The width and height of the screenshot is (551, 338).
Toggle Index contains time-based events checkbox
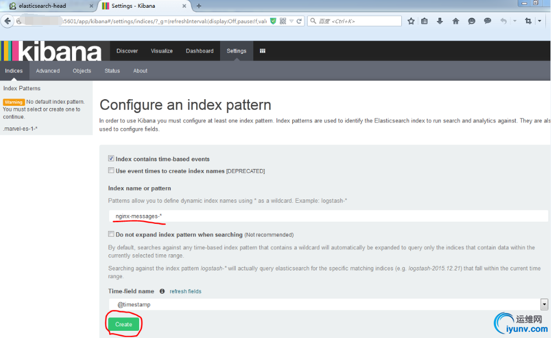click(111, 158)
